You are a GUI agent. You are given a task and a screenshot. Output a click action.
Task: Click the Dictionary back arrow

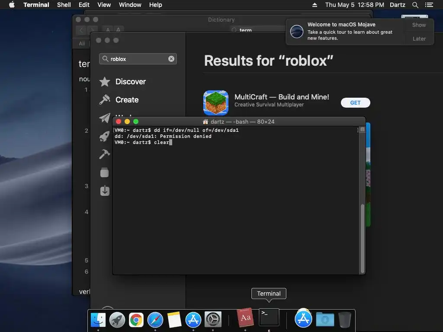[81, 30]
